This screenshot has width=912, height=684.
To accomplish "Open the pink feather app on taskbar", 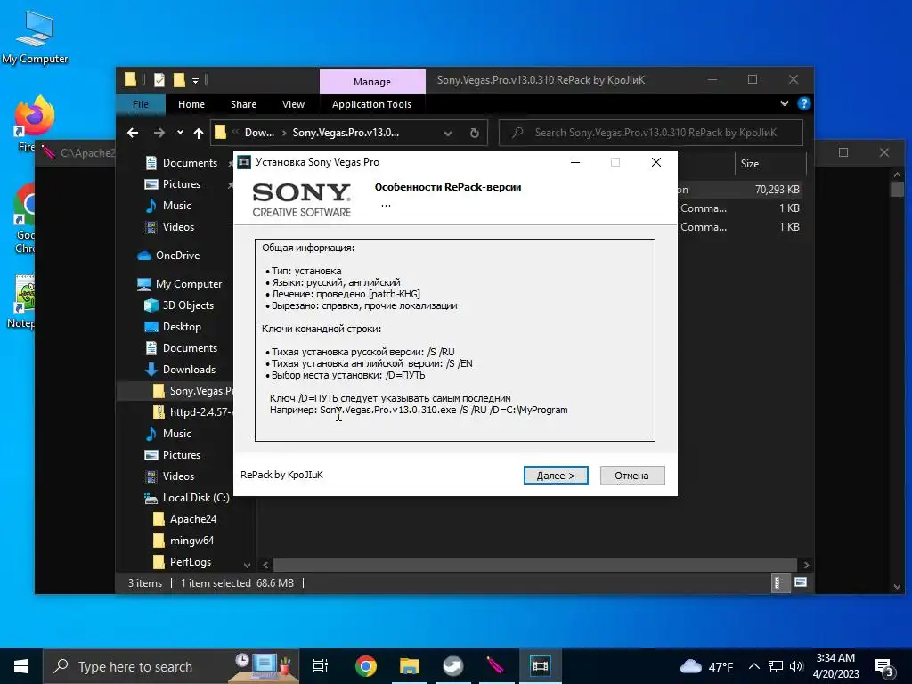I will [495, 666].
